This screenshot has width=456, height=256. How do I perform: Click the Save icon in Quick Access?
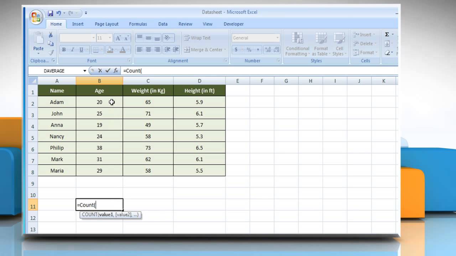(51, 13)
